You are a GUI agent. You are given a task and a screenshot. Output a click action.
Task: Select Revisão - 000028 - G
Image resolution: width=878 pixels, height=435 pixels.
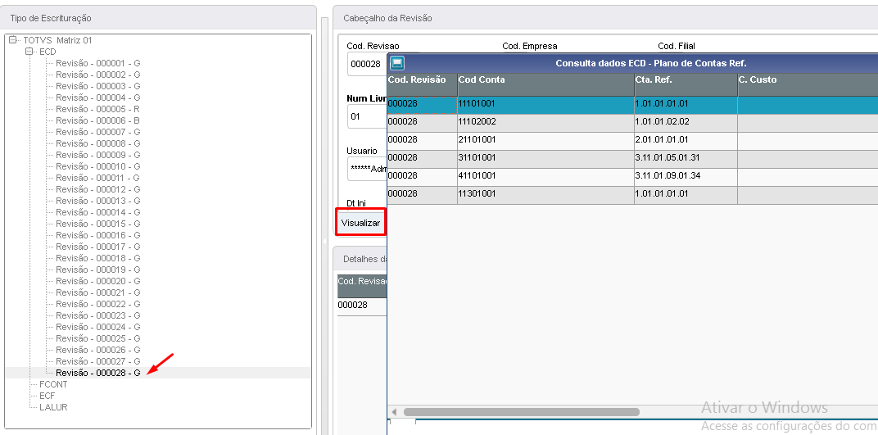tap(98, 373)
